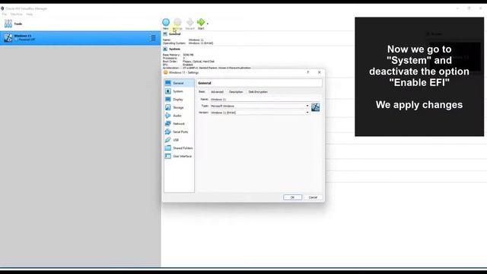Click the help question mark in Settings title bar
487x274 pixels.
coord(307,72)
